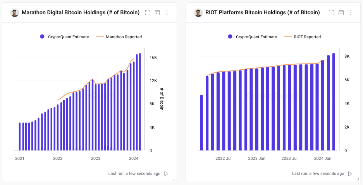Open three-dot options menu on RIOT panel
The height and width of the screenshot is (185, 363).
(x=351, y=13)
